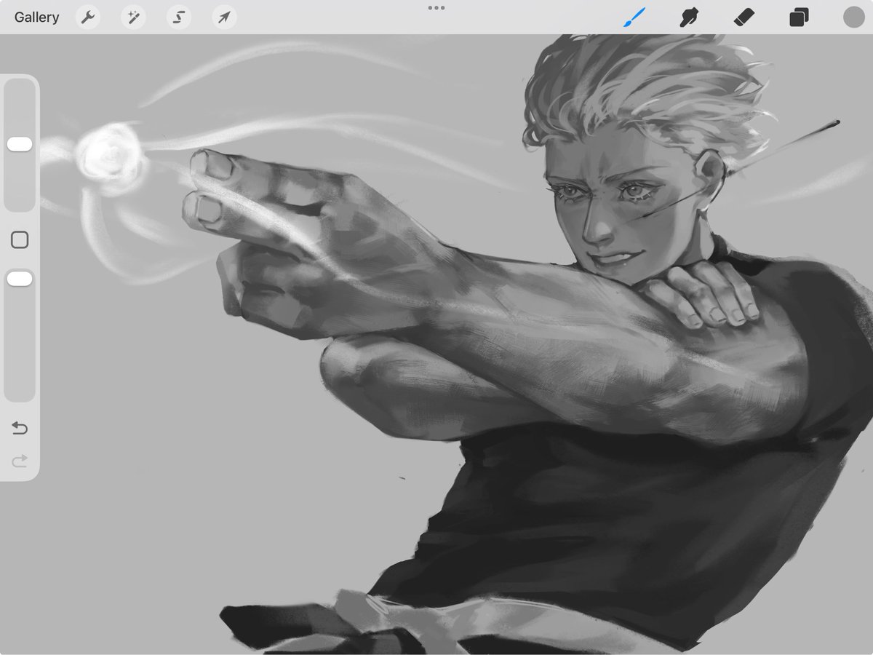
Task: Activate the Selection tool
Action: (x=179, y=17)
